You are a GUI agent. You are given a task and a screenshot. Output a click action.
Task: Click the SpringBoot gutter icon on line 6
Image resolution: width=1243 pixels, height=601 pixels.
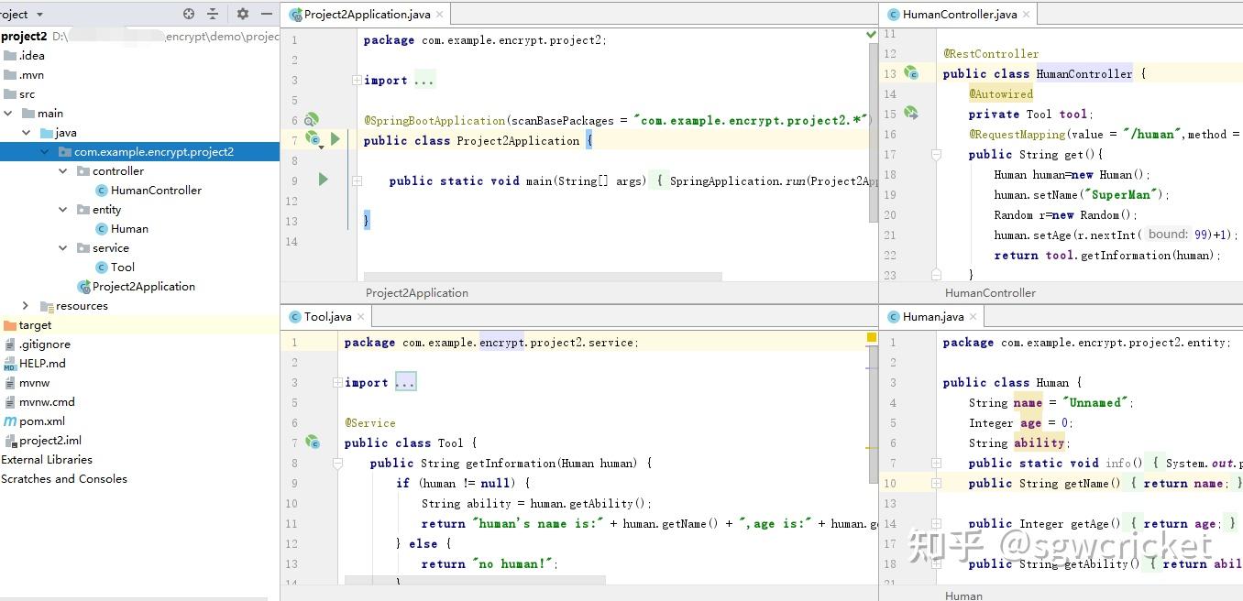(x=312, y=119)
